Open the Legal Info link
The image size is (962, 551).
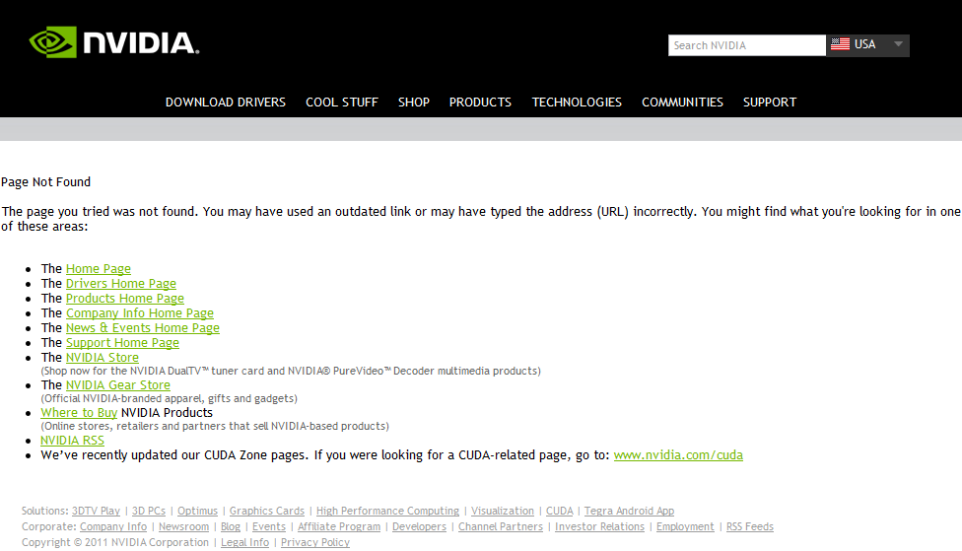pyautogui.click(x=244, y=542)
